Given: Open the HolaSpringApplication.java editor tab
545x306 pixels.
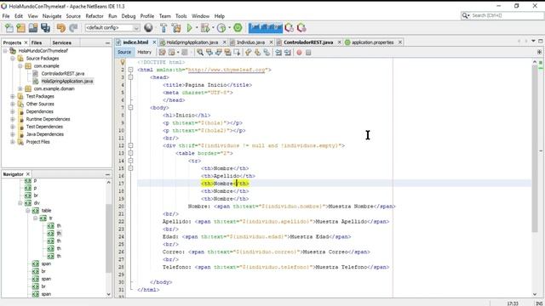Looking at the screenshot, I should point(192,42).
